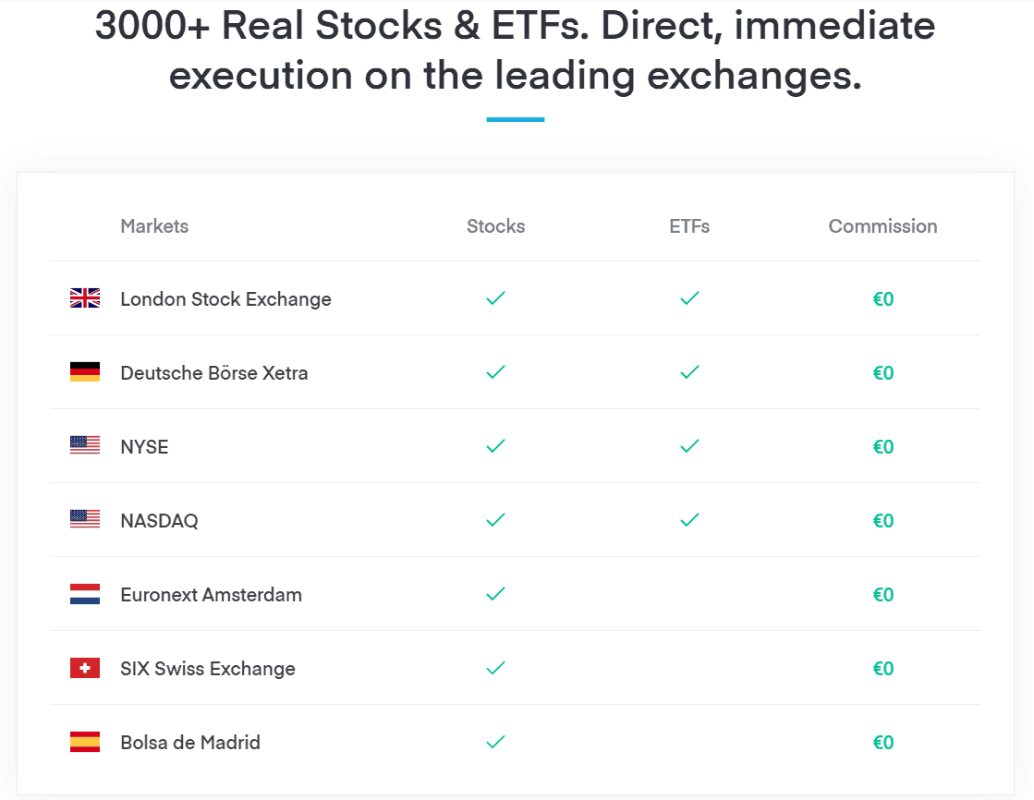Click the €0 commission for NYSE
This screenshot has height=800, width=1034.
pyautogui.click(x=883, y=446)
